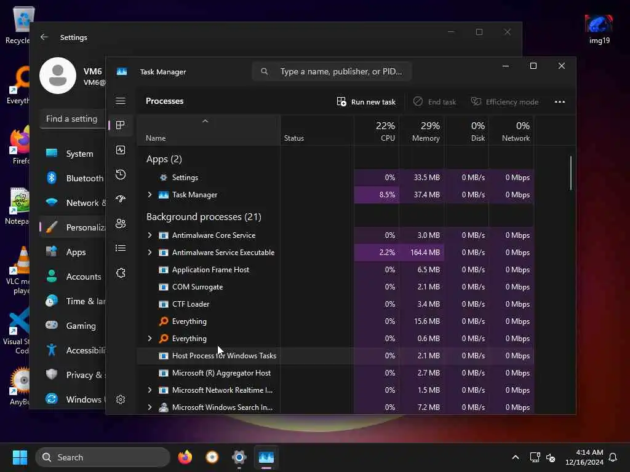Select the Settings app process row
The width and height of the screenshot is (630, 472).
(x=335, y=178)
